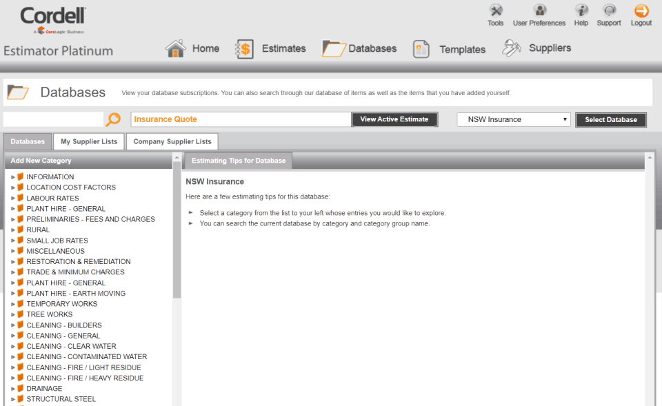Click the Suppliers worker icon
The height and width of the screenshot is (406, 662).
tap(511, 48)
